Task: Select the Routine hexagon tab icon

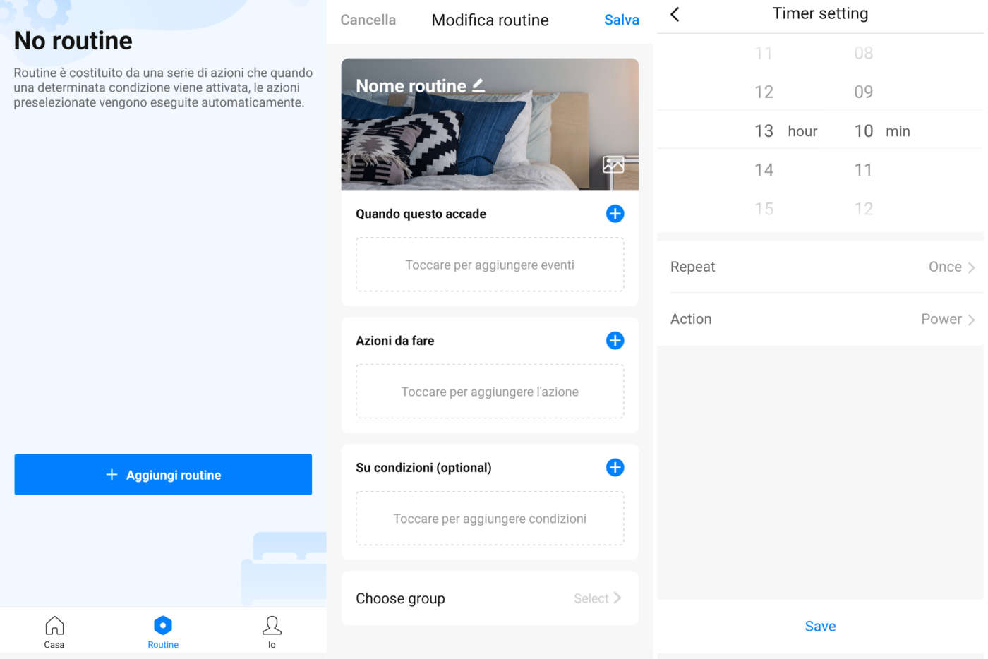Action: tap(163, 625)
